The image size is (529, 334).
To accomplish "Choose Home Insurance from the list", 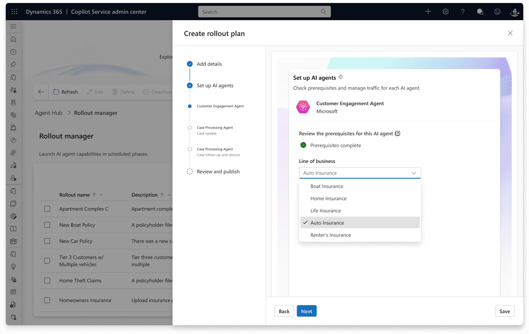I will 360,198.
